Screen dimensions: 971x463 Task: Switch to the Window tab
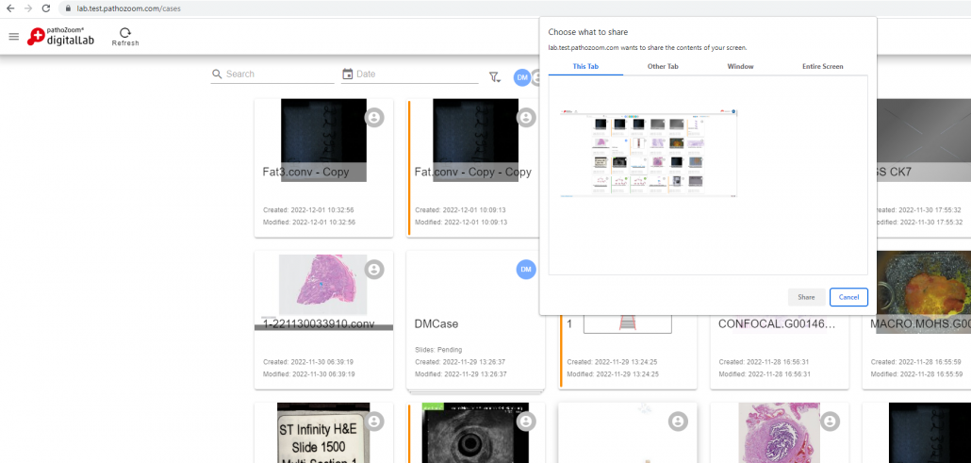pyautogui.click(x=740, y=67)
